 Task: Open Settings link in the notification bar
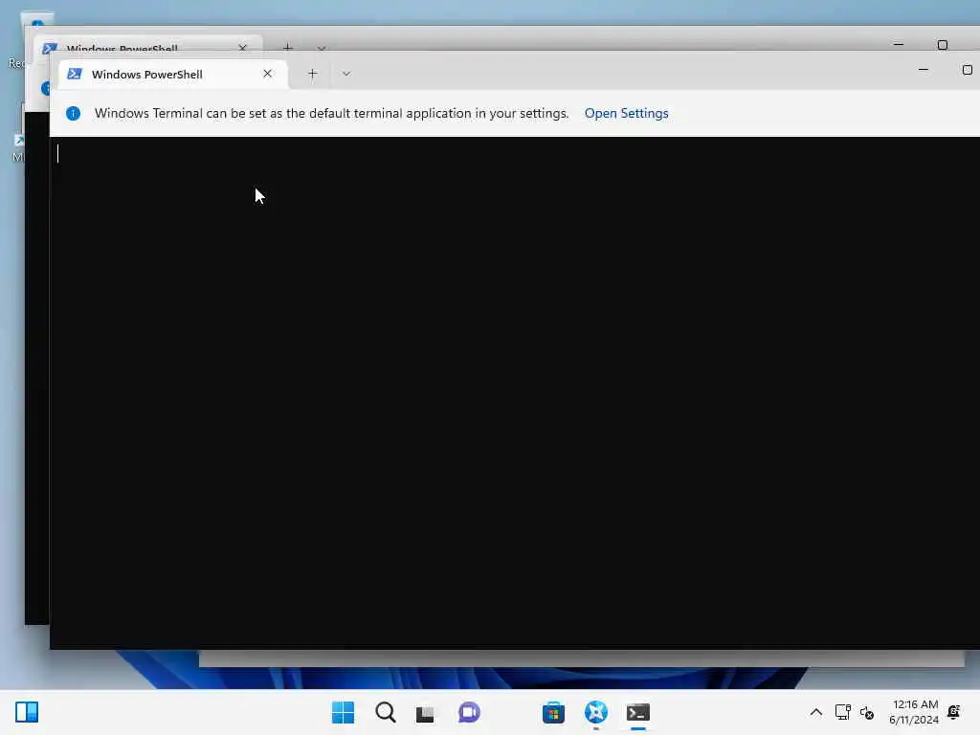tap(626, 113)
